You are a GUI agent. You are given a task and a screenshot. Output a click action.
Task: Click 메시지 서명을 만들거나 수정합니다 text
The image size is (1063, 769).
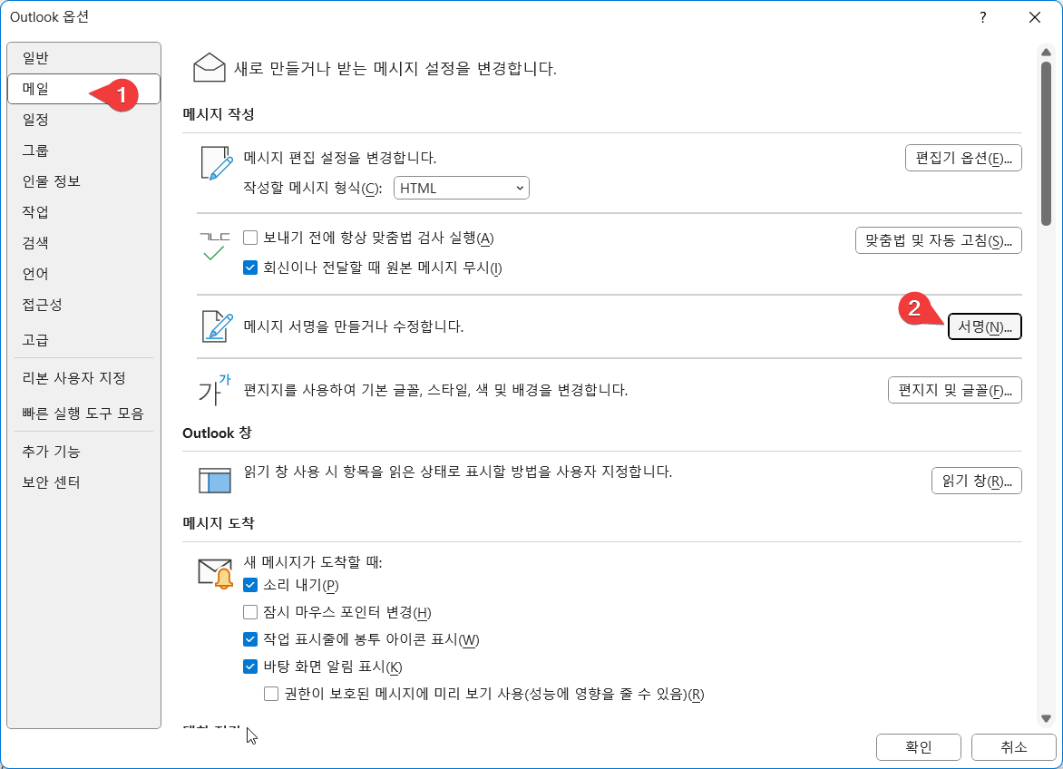coord(354,326)
